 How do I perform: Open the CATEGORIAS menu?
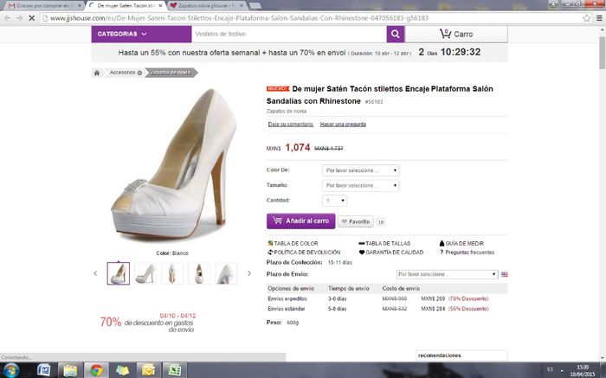point(141,34)
